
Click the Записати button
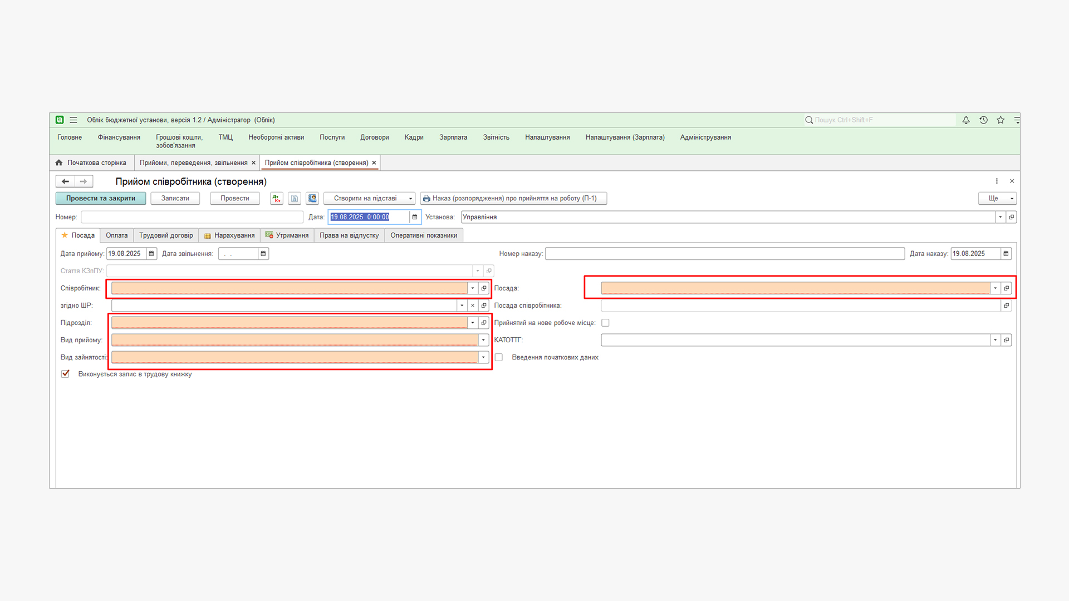(x=175, y=198)
